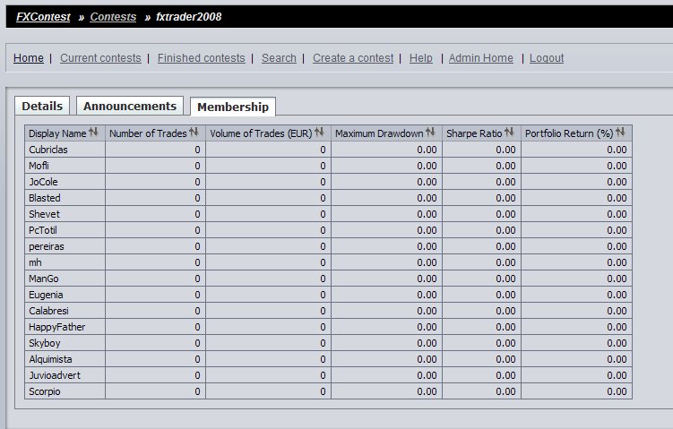Select member Juvioadvert in the table
Image resolution: width=673 pixels, height=429 pixels.
pyautogui.click(x=55, y=375)
